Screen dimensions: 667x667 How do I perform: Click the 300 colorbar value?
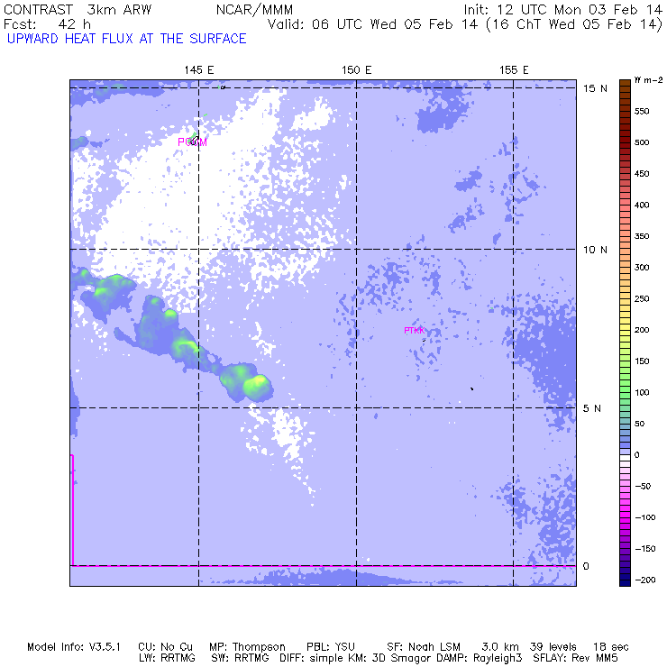(642, 268)
